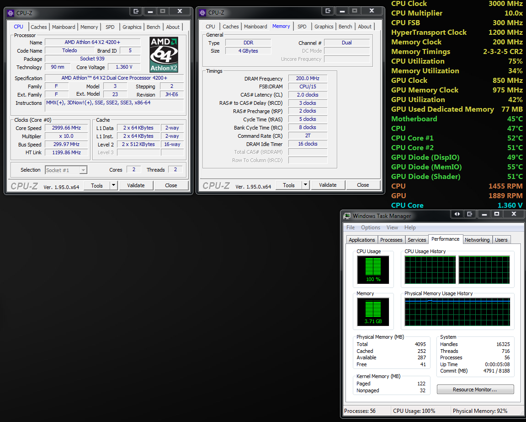Screen dimensions: 526x422
Task: Select SPD tab in right CPU-Z window
Action: (302, 27)
